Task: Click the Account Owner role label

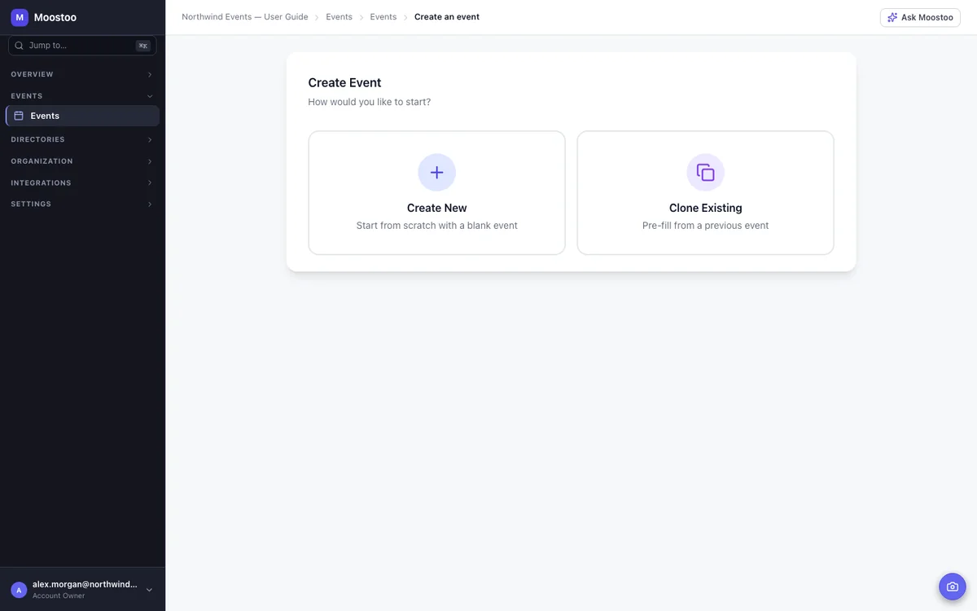Action: click(x=59, y=596)
